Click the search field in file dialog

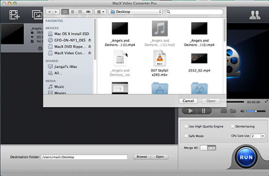coord(194,12)
